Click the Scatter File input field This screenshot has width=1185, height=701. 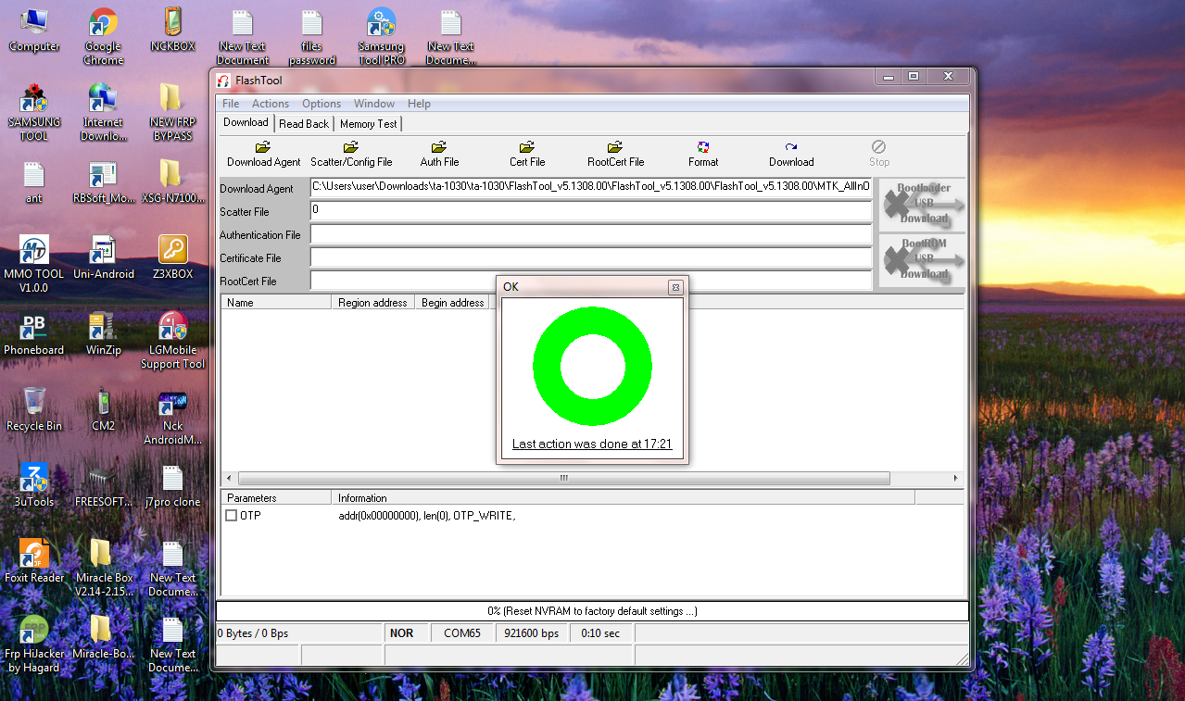click(x=590, y=210)
